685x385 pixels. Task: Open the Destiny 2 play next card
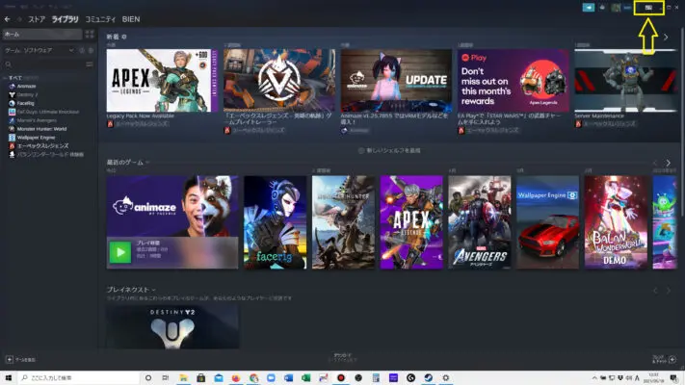pyautogui.click(x=172, y=327)
